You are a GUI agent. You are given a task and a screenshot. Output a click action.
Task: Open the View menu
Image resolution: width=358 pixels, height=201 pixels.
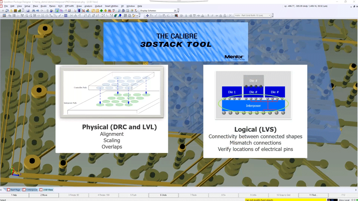[x=19, y=6]
